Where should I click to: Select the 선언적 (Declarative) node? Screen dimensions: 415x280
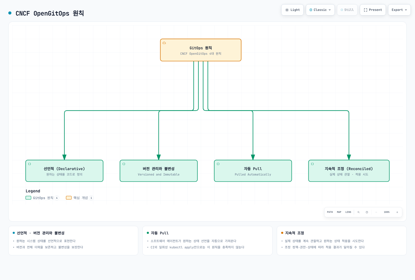[64, 171]
